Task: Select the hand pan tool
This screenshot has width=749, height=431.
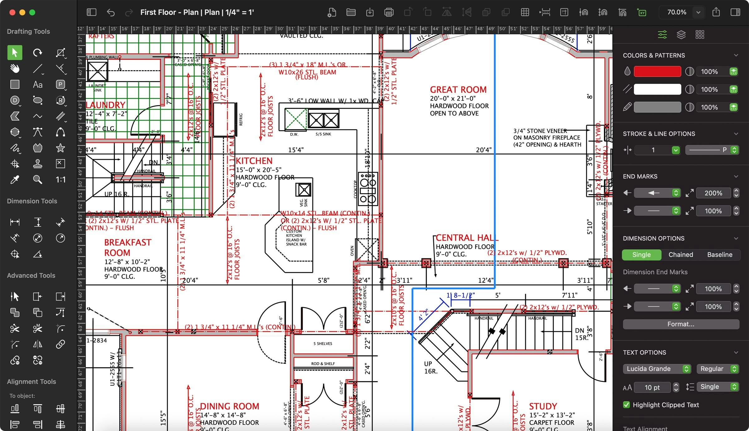Action: coord(15,68)
